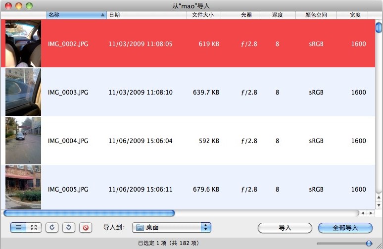Select IMG_0005.JPG thumbnail
The image size is (383, 249).
(23, 187)
